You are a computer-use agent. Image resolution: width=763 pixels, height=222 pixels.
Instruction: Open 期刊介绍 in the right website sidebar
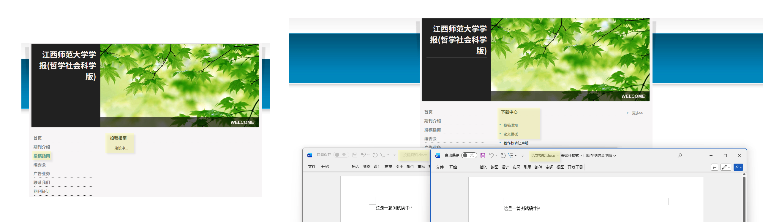(432, 121)
